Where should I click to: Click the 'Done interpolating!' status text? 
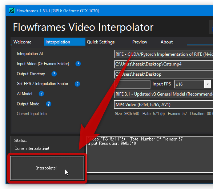[32, 148]
